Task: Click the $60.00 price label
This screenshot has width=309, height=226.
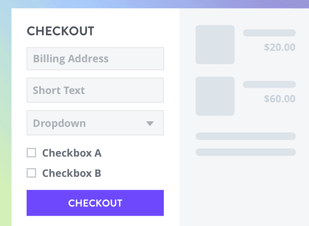Action: [280, 98]
